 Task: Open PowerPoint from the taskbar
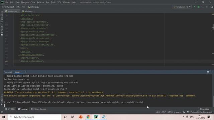pyautogui.click(x=81, y=117)
